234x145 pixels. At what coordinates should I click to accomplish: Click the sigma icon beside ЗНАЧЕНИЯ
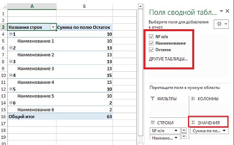193,123
